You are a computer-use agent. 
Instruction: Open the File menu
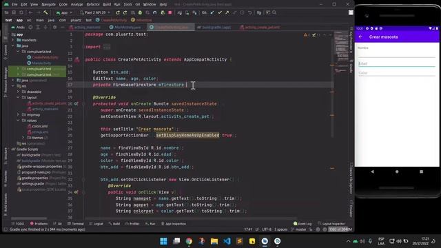click(14, 4)
